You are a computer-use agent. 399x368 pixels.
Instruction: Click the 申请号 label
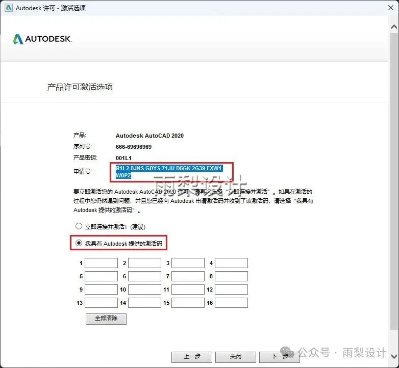click(x=83, y=172)
